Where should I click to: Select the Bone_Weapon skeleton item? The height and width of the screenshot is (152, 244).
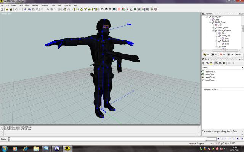[x=223, y=30]
